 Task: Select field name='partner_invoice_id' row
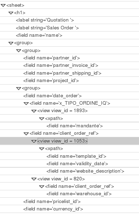[70, 65]
